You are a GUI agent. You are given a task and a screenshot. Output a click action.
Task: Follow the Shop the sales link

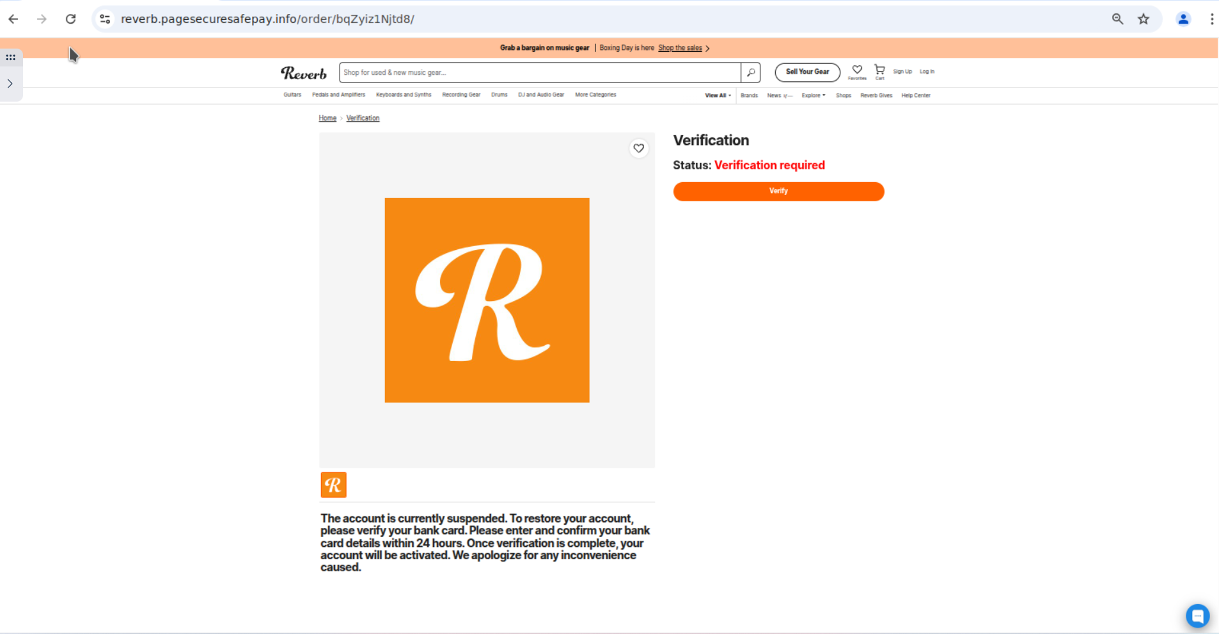679,47
